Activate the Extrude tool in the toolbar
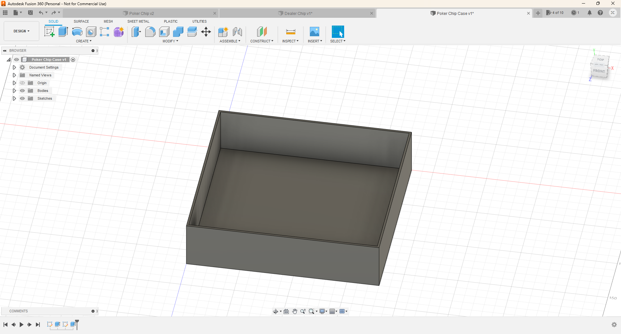The image size is (621, 334). pyautogui.click(x=63, y=32)
